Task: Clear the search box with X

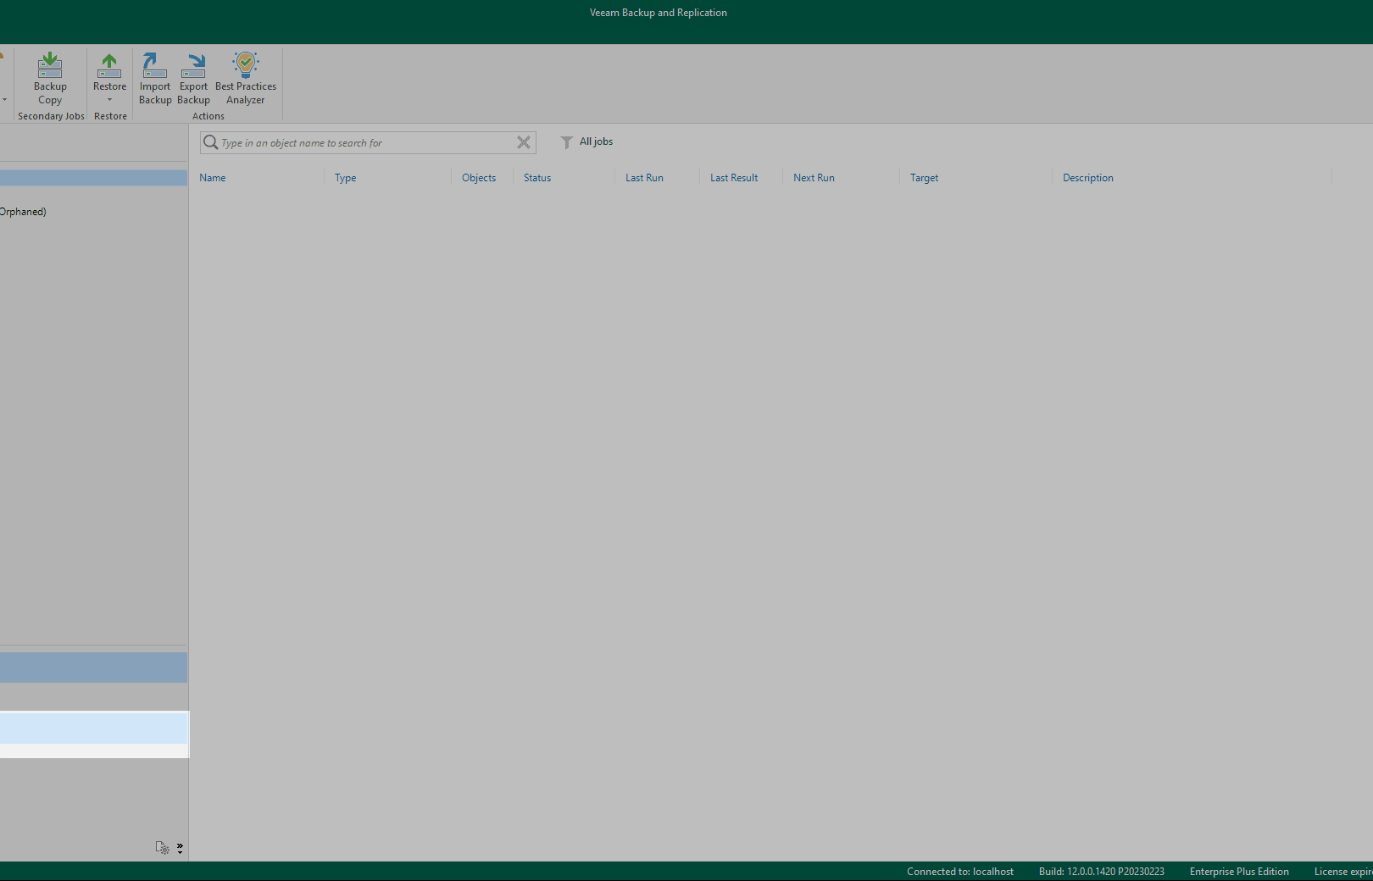Action: click(524, 142)
